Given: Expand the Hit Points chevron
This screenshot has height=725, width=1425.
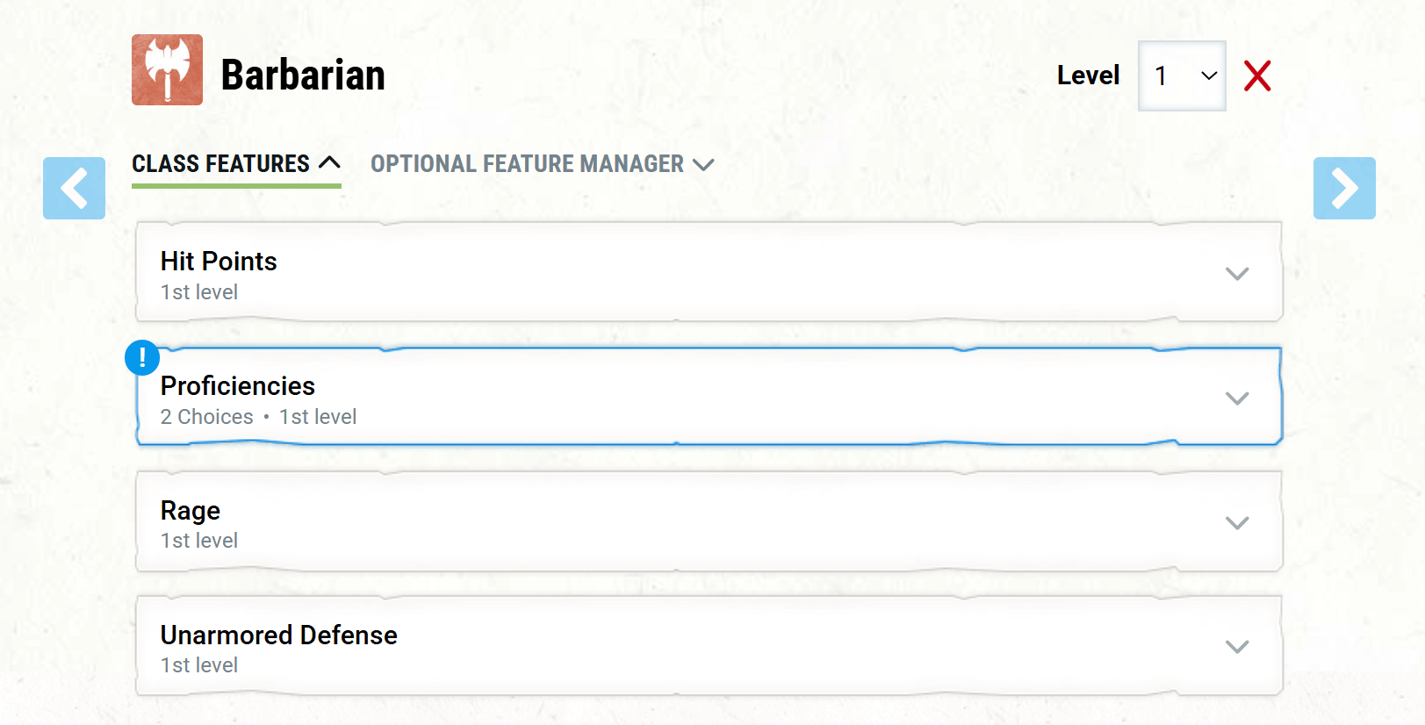Looking at the screenshot, I should (x=1236, y=274).
